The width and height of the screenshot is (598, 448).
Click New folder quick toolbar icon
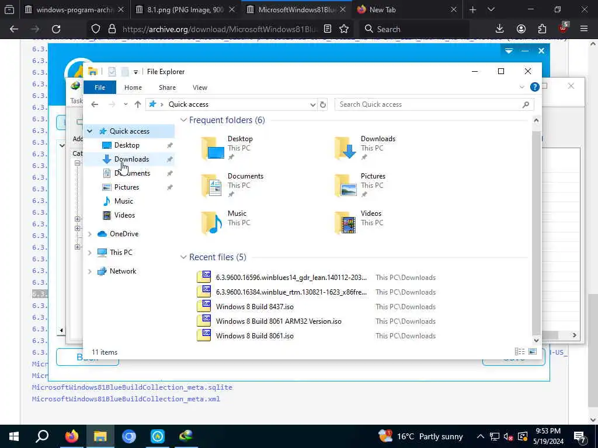coord(125,72)
